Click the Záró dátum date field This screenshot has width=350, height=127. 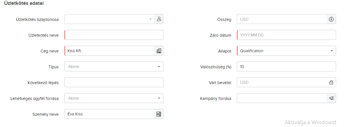click(x=286, y=35)
